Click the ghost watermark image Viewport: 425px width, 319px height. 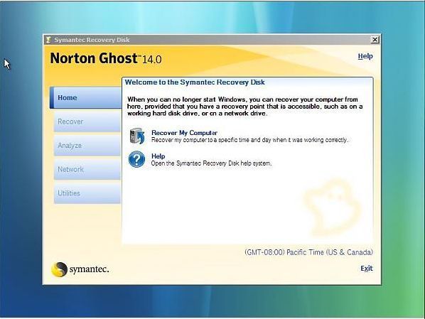coord(333,207)
